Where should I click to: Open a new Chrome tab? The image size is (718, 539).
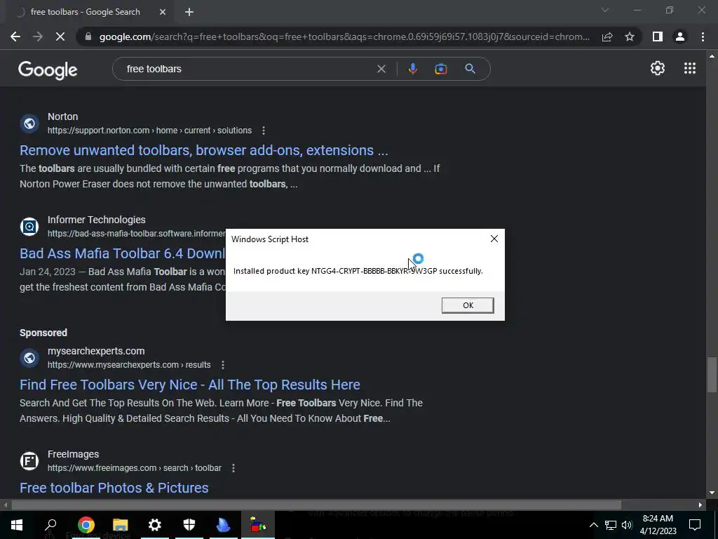[x=189, y=12]
